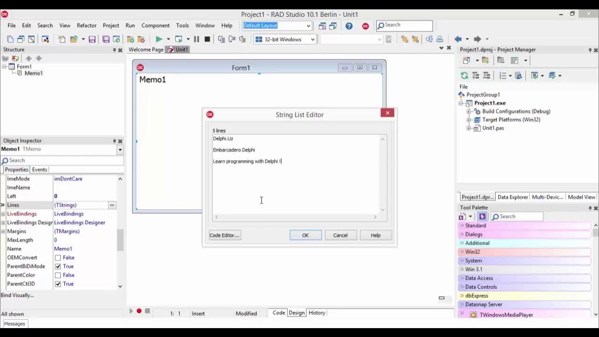The width and height of the screenshot is (599, 337).
Task: Click the Tool Palette selection arrow icon
Action: coord(482,216)
